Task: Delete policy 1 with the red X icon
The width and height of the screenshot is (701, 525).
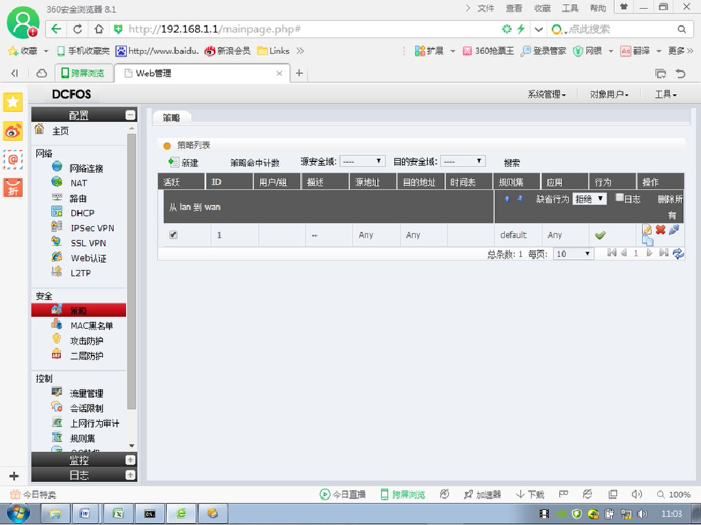Action: (x=661, y=230)
